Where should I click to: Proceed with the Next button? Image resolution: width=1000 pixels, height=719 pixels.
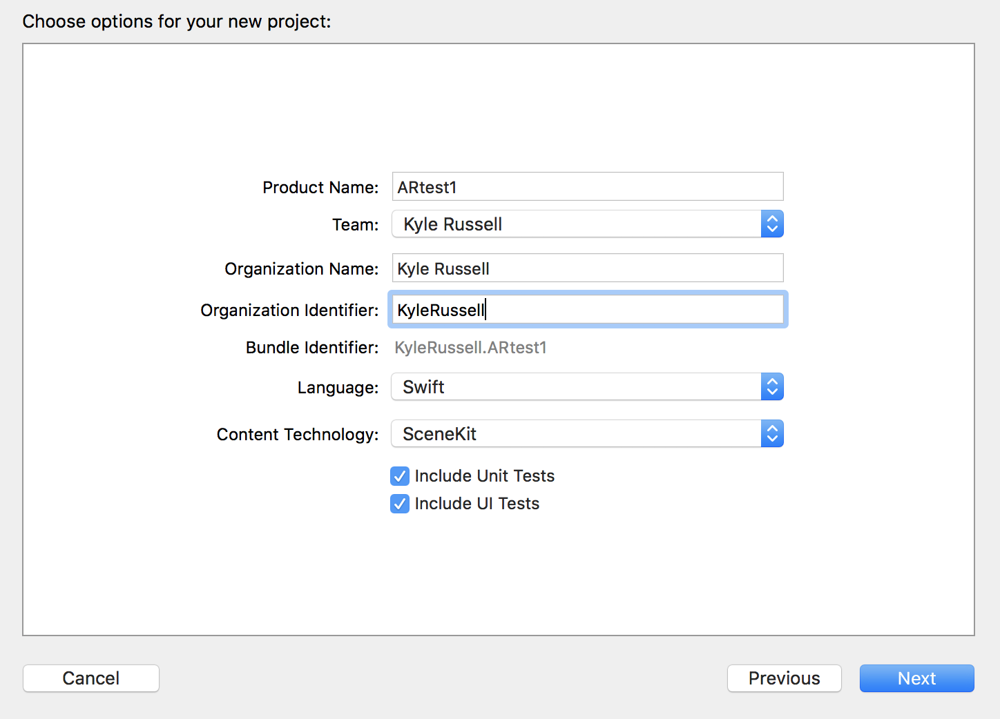[916, 678]
